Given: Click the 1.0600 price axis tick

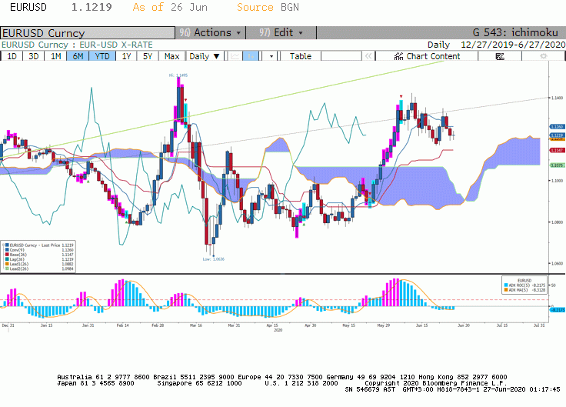Looking at the screenshot, I should coord(557,263).
